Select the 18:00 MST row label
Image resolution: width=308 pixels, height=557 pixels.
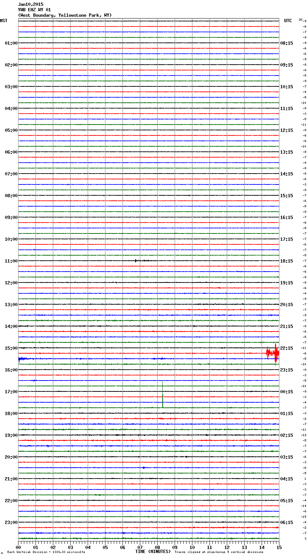(x=11, y=414)
